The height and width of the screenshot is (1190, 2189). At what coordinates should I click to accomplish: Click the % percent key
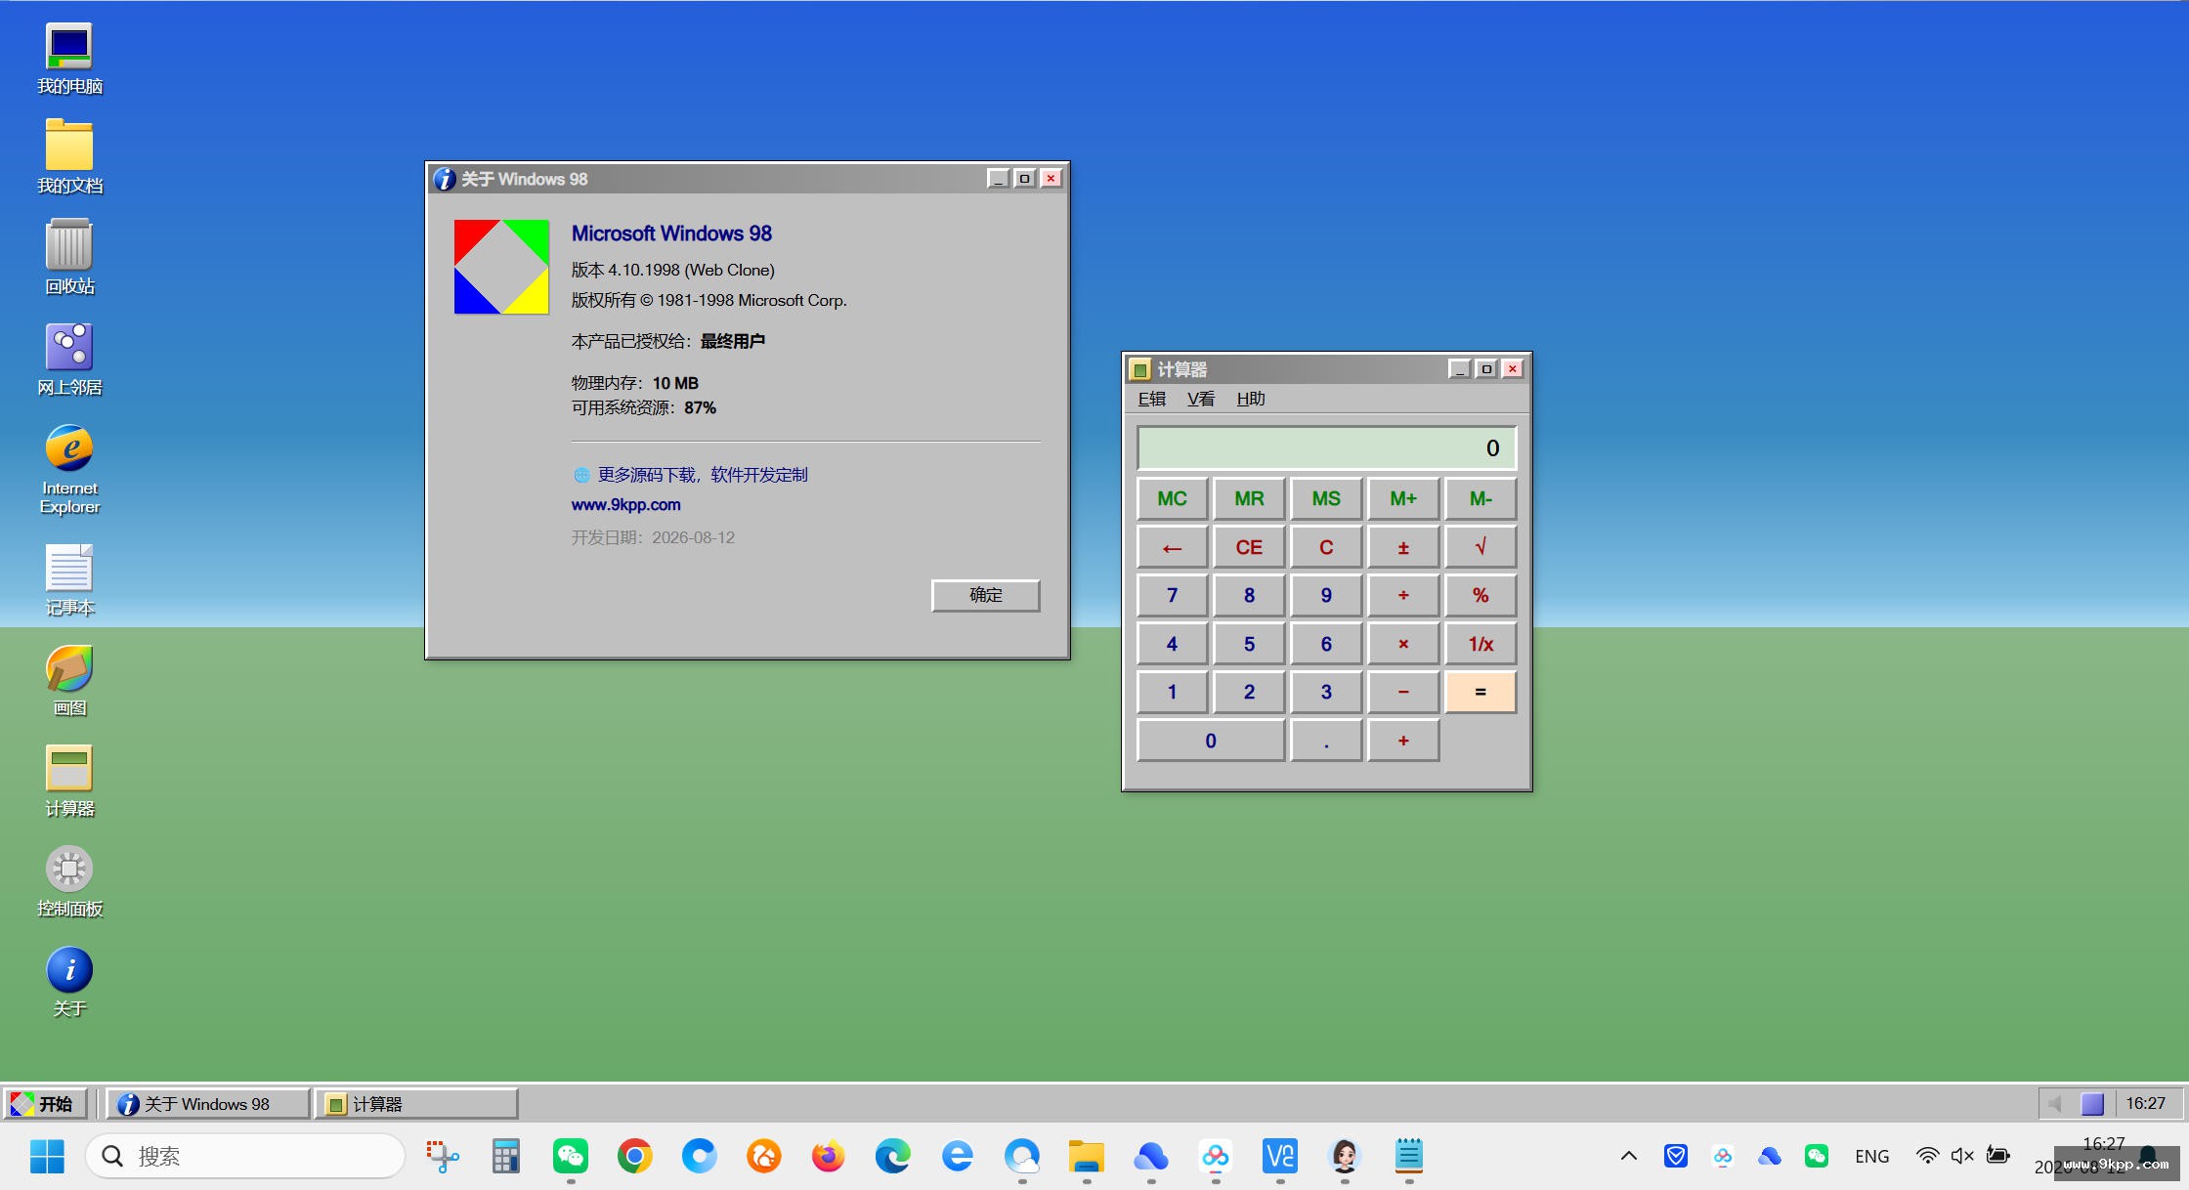click(1481, 596)
